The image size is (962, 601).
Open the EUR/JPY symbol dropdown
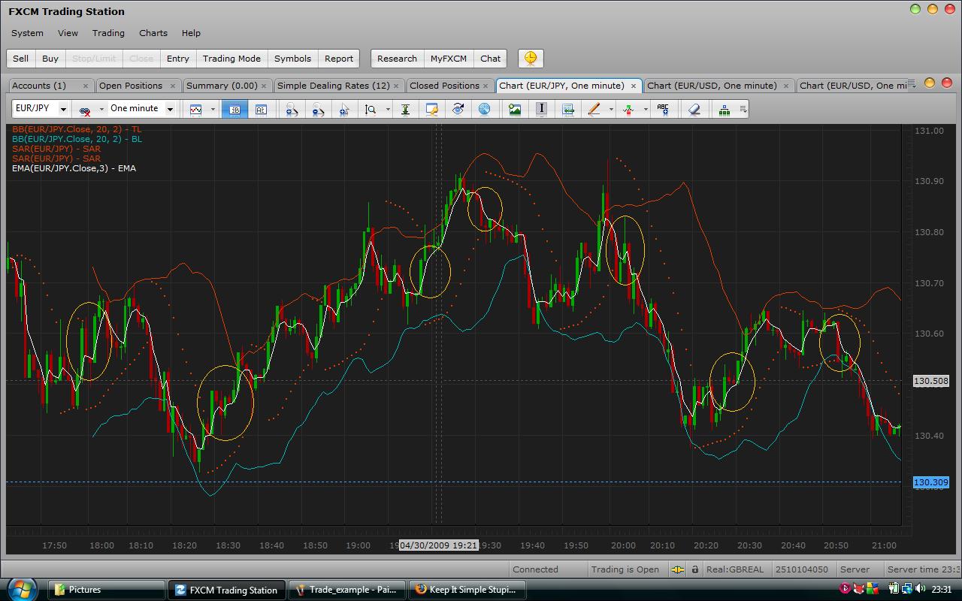click(x=63, y=110)
